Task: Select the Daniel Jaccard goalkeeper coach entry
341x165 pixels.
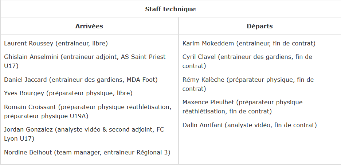Action: click(81, 80)
